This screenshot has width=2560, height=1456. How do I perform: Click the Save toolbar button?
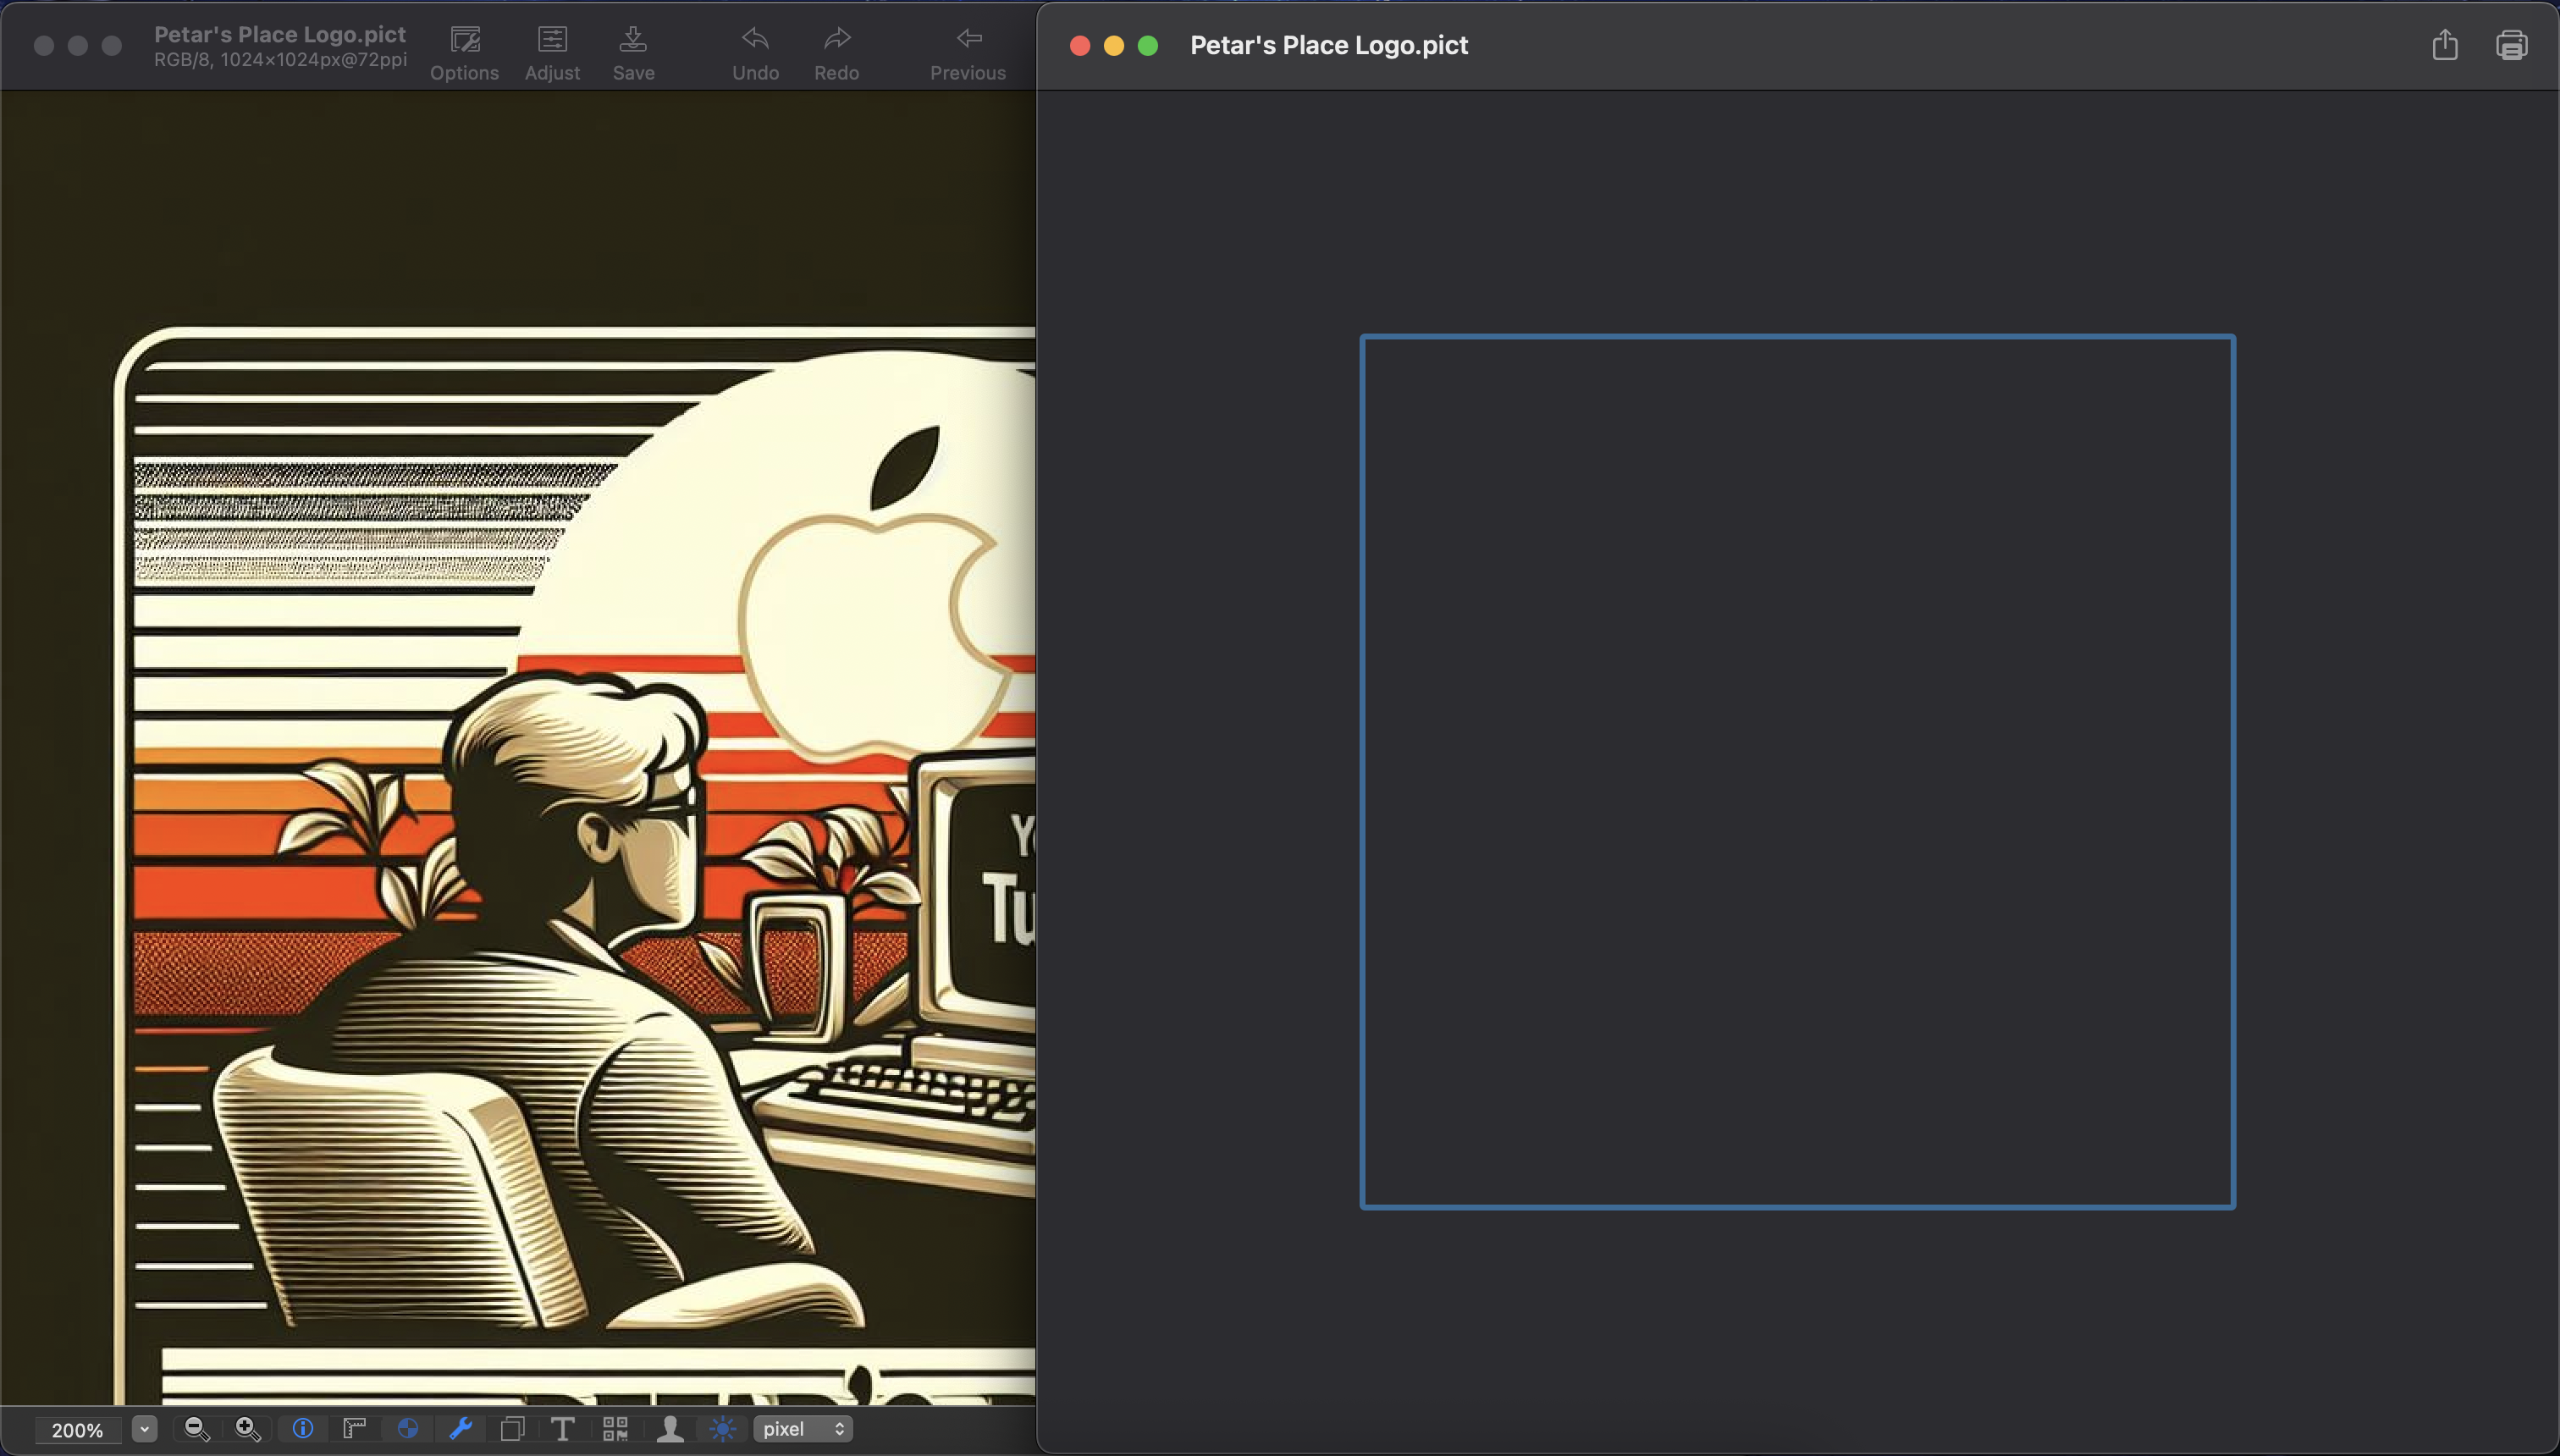point(633,54)
